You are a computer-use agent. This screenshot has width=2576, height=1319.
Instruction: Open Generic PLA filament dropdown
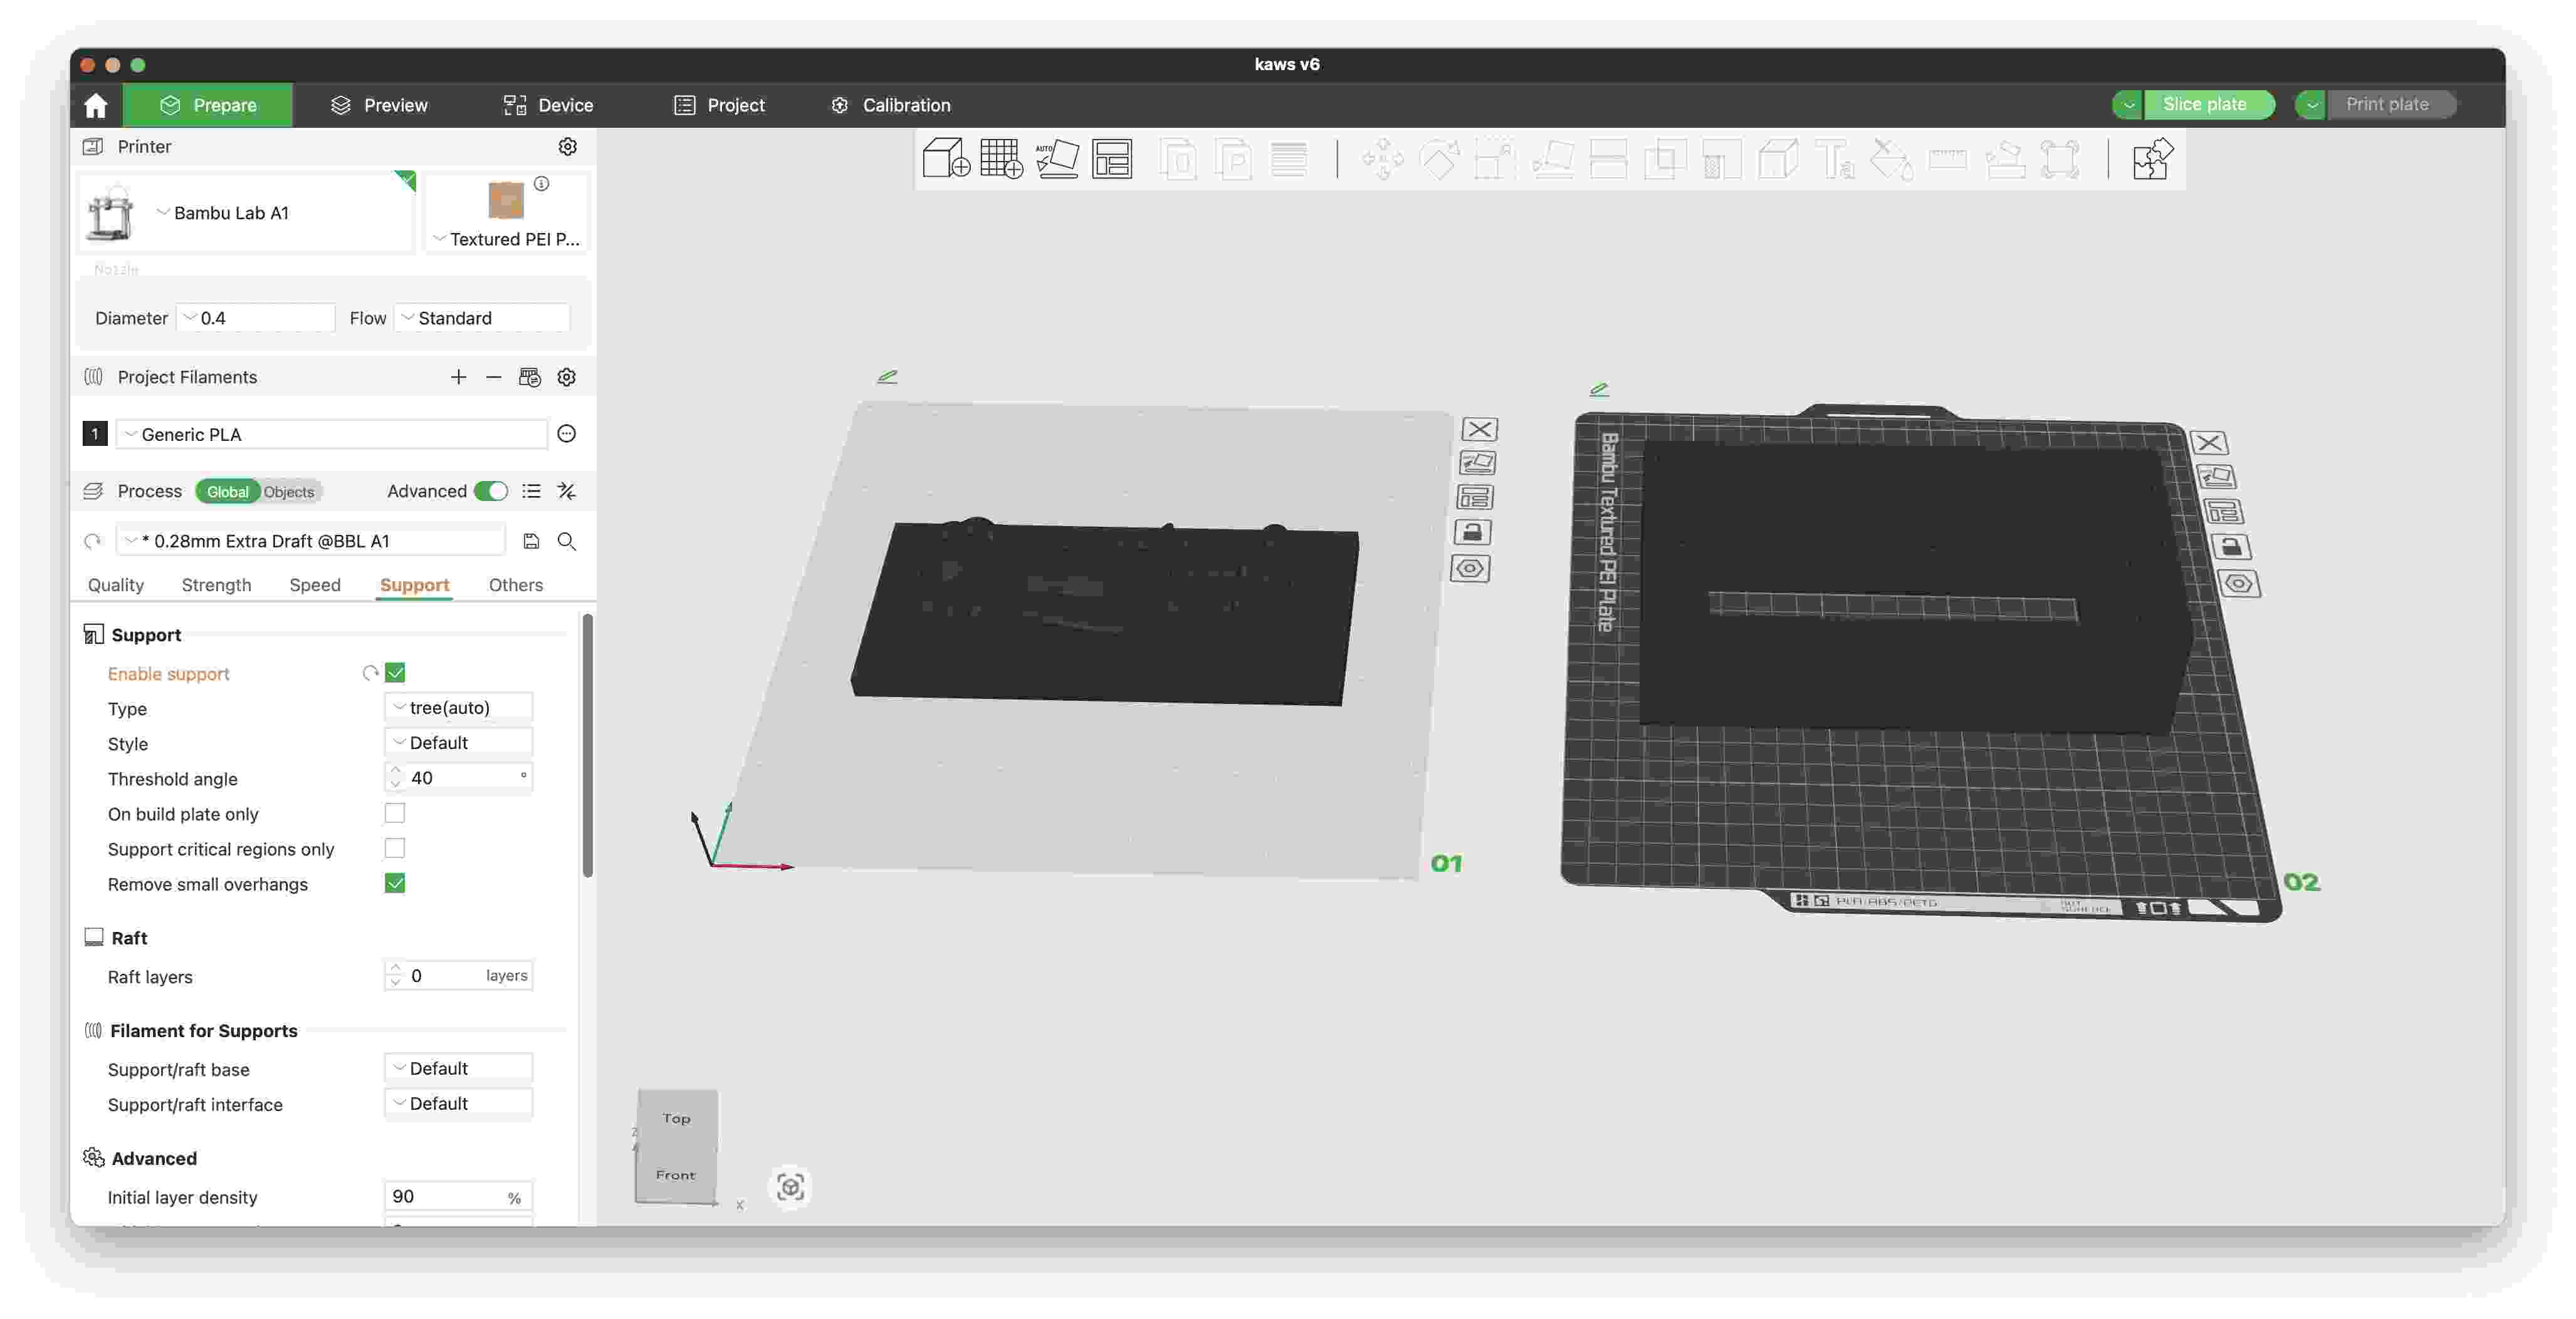[332, 433]
